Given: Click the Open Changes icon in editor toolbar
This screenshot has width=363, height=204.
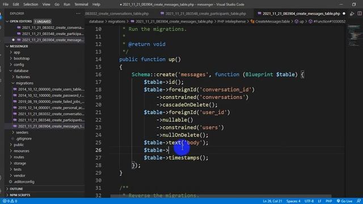Looking at the screenshot, I should tap(352, 14).
